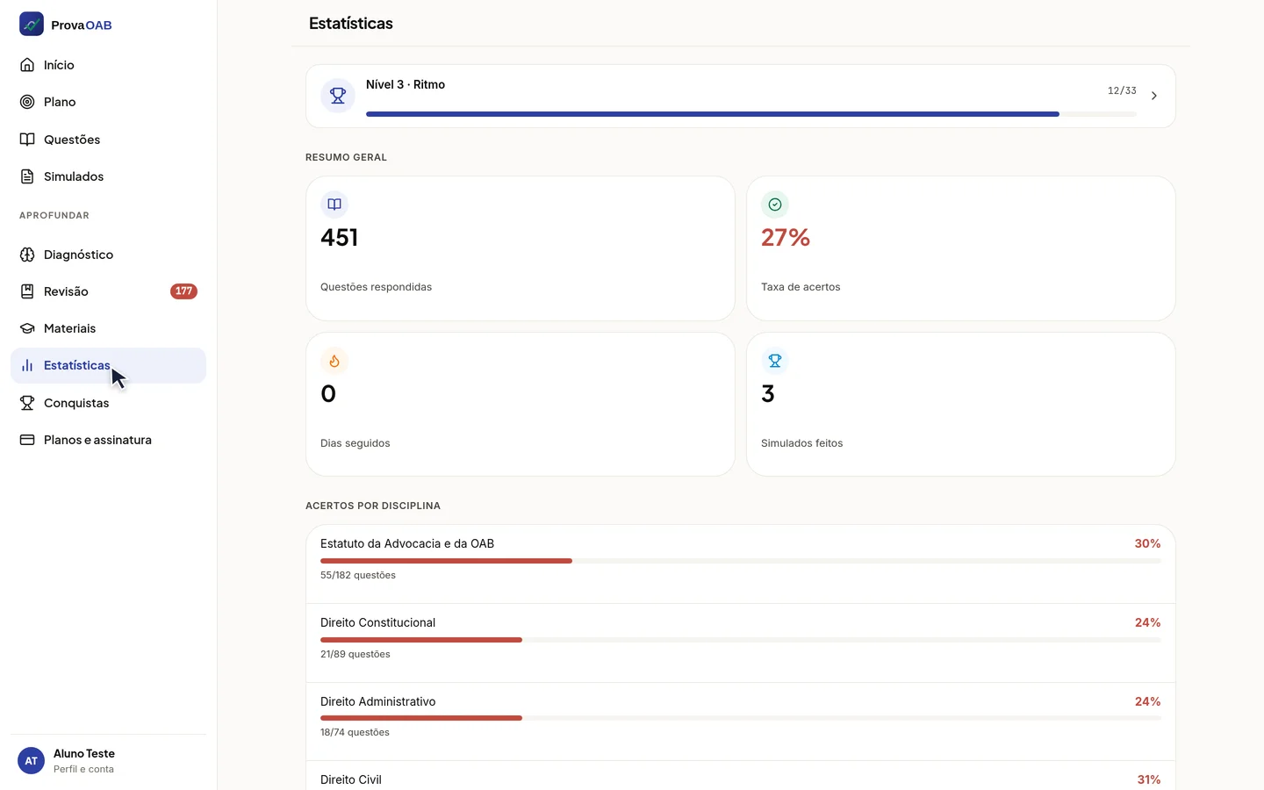Open Conquistas using the trophy icon

click(x=27, y=403)
